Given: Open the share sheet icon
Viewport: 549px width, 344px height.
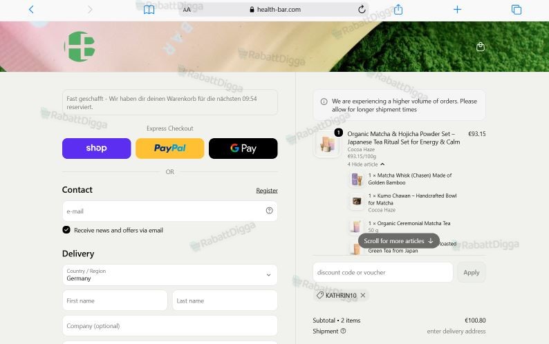Looking at the screenshot, I should click(x=398, y=10).
